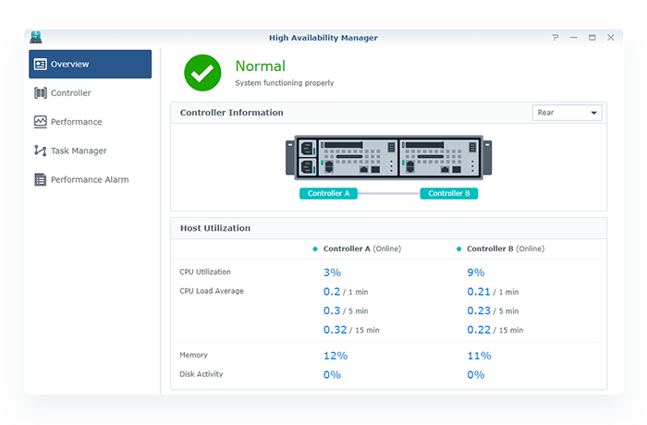
Task: Go to the Controller section
Action: [x=71, y=93]
